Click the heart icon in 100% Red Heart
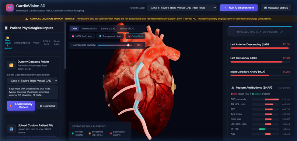Image resolution: width=297 pixels, height=141 pixels. click(73, 36)
